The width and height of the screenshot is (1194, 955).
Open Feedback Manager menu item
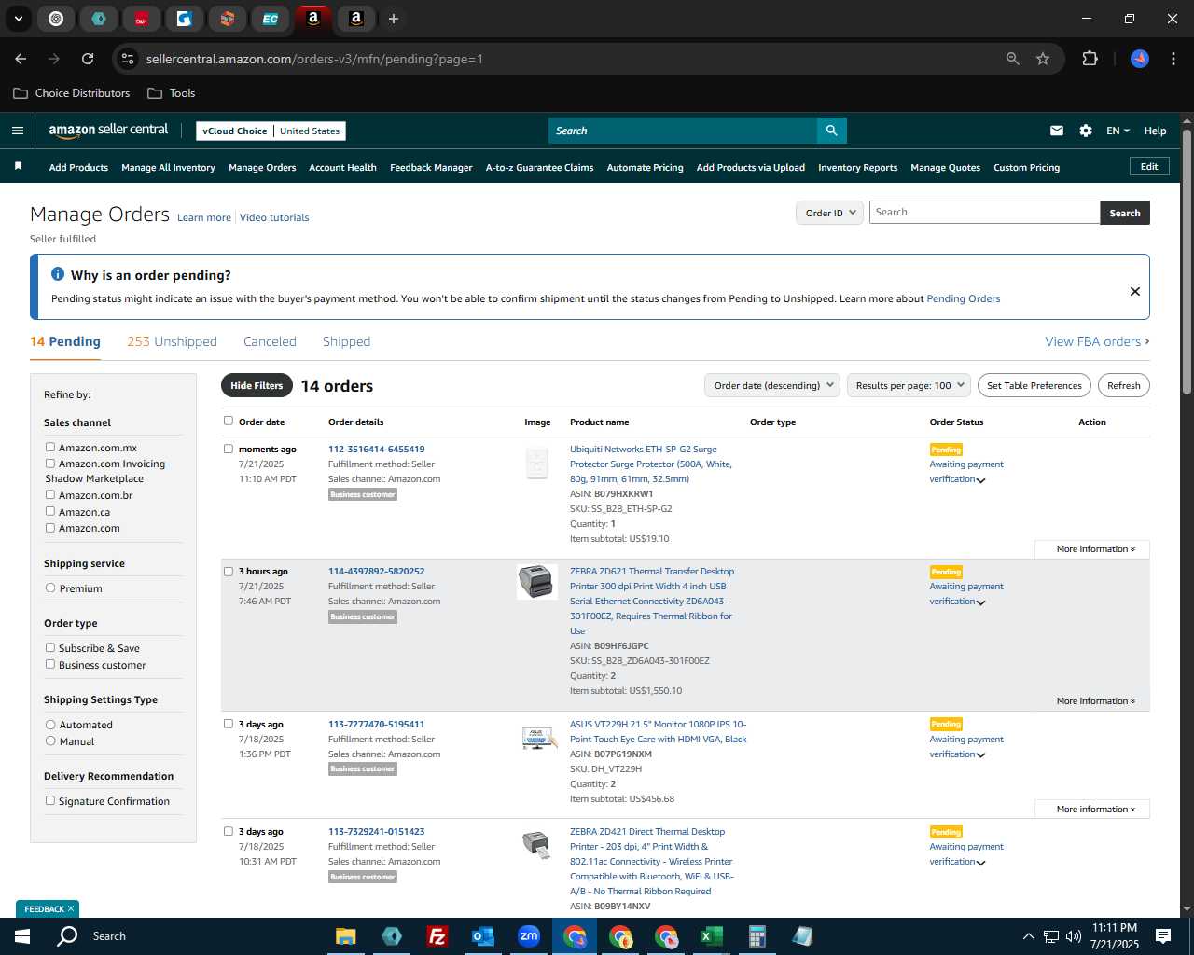[431, 168]
